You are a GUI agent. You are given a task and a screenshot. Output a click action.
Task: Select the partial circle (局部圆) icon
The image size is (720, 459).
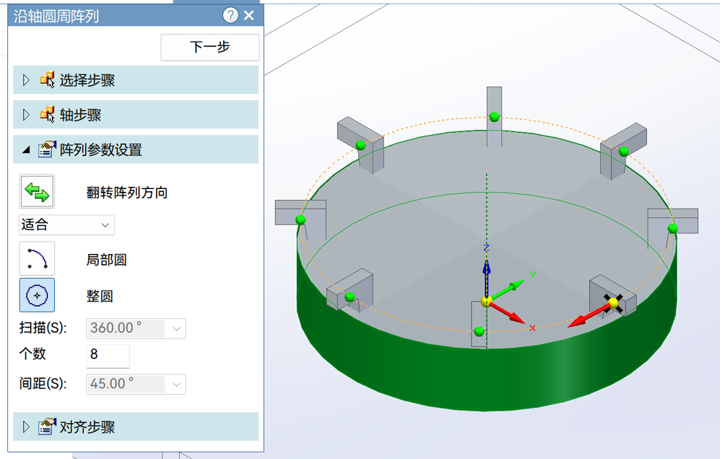[x=37, y=259]
